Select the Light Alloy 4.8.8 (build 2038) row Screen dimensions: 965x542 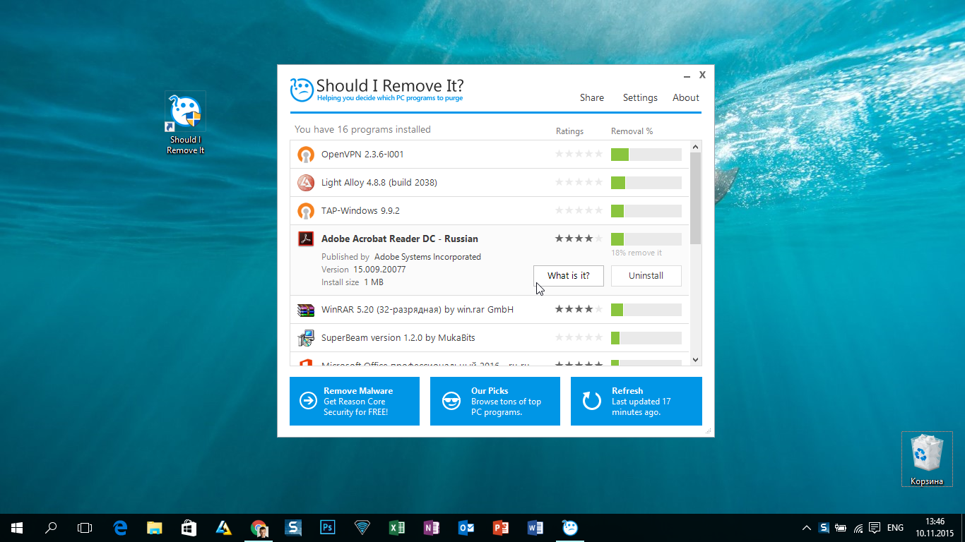[x=490, y=183]
